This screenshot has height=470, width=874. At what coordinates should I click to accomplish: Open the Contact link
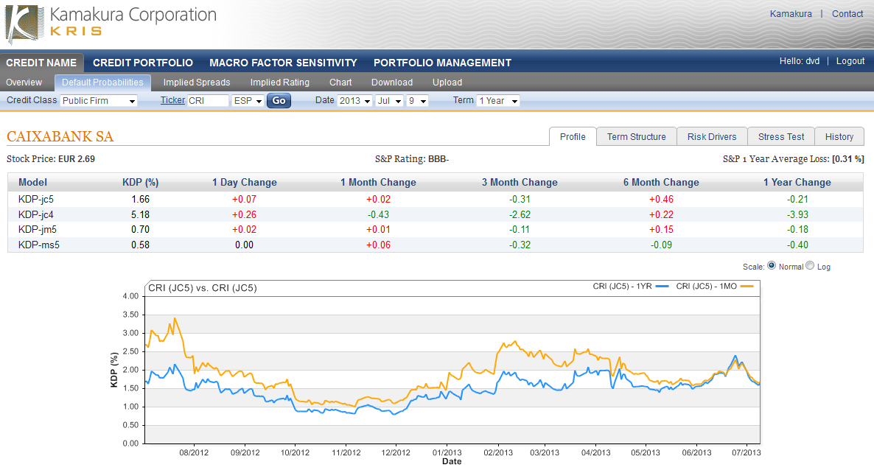pos(847,14)
